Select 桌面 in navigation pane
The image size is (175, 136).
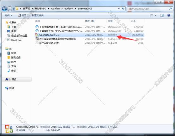(14, 31)
